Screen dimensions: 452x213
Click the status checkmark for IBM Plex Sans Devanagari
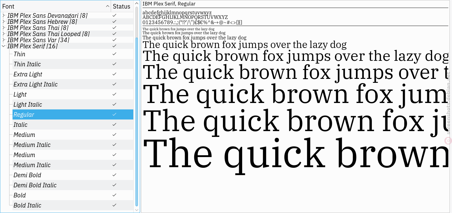coord(114,15)
